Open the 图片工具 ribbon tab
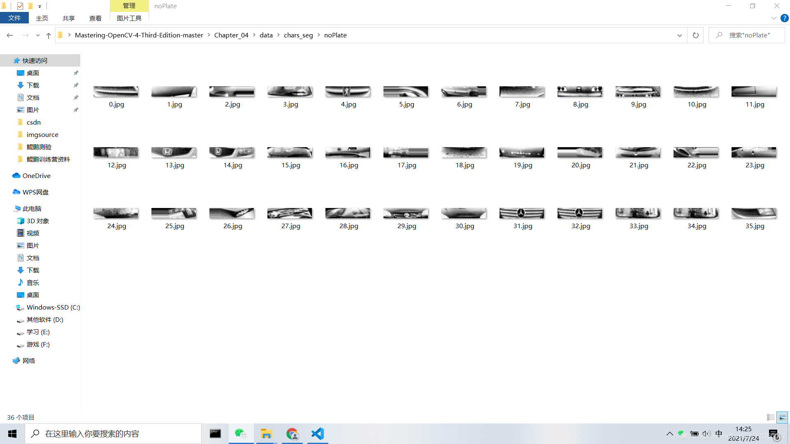This screenshot has width=790, height=444. 129,18
